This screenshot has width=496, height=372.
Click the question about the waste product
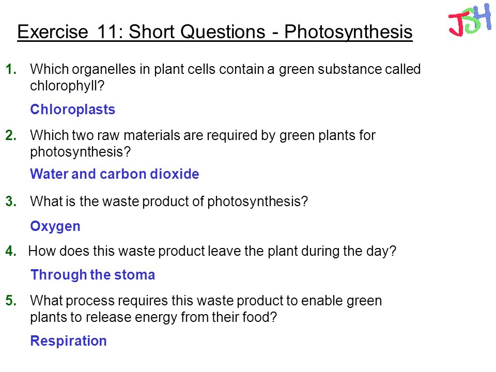[x=169, y=202]
